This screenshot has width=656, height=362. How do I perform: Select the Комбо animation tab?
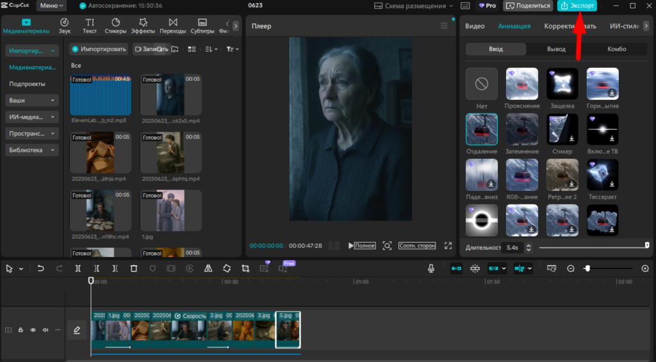[x=617, y=49]
